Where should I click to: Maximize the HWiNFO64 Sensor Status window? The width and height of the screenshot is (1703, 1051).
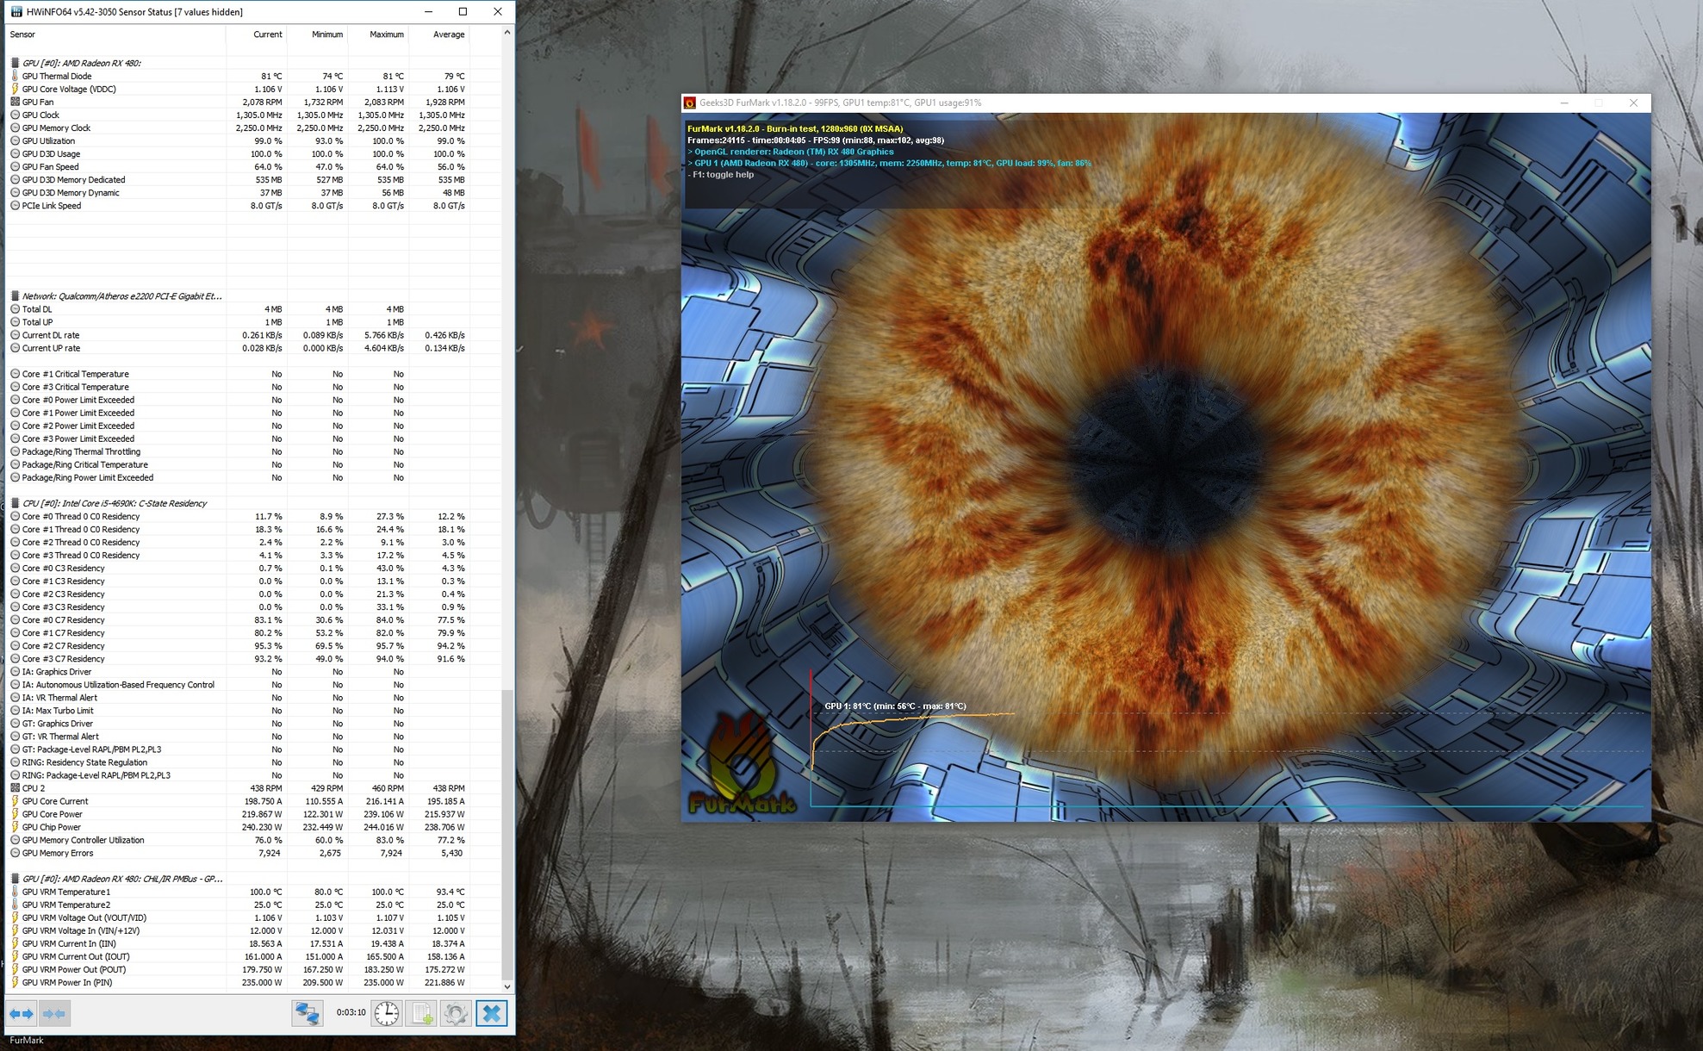coord(463,12)
